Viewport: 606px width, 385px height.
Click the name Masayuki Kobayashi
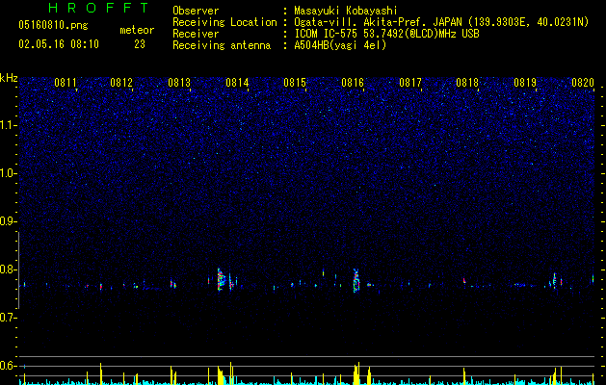click(346, 11)
